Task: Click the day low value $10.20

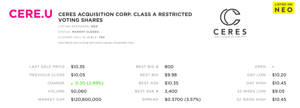Action: [x=279, y=75]
